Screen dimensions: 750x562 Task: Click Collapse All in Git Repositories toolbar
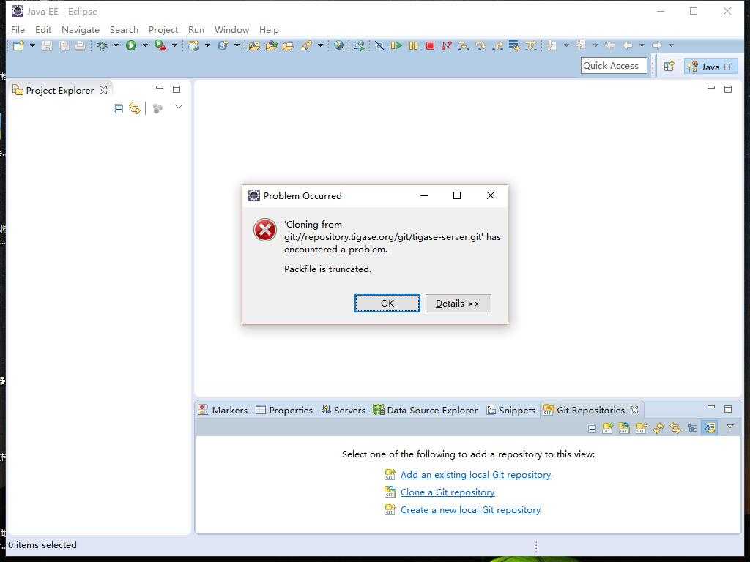(592, 429)
